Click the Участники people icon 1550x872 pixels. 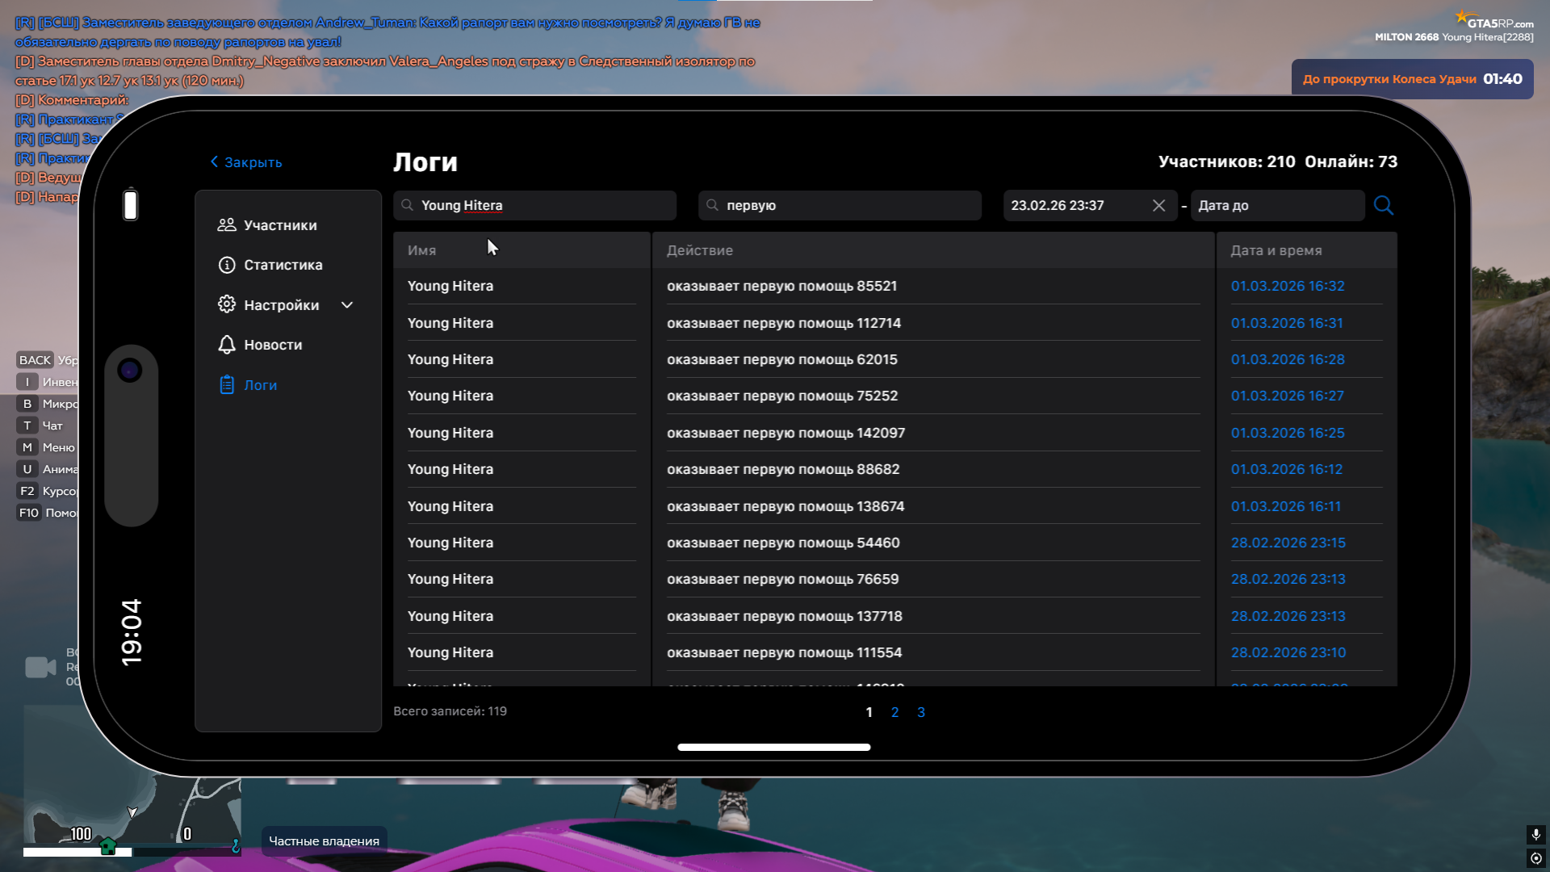coord(227,225)
